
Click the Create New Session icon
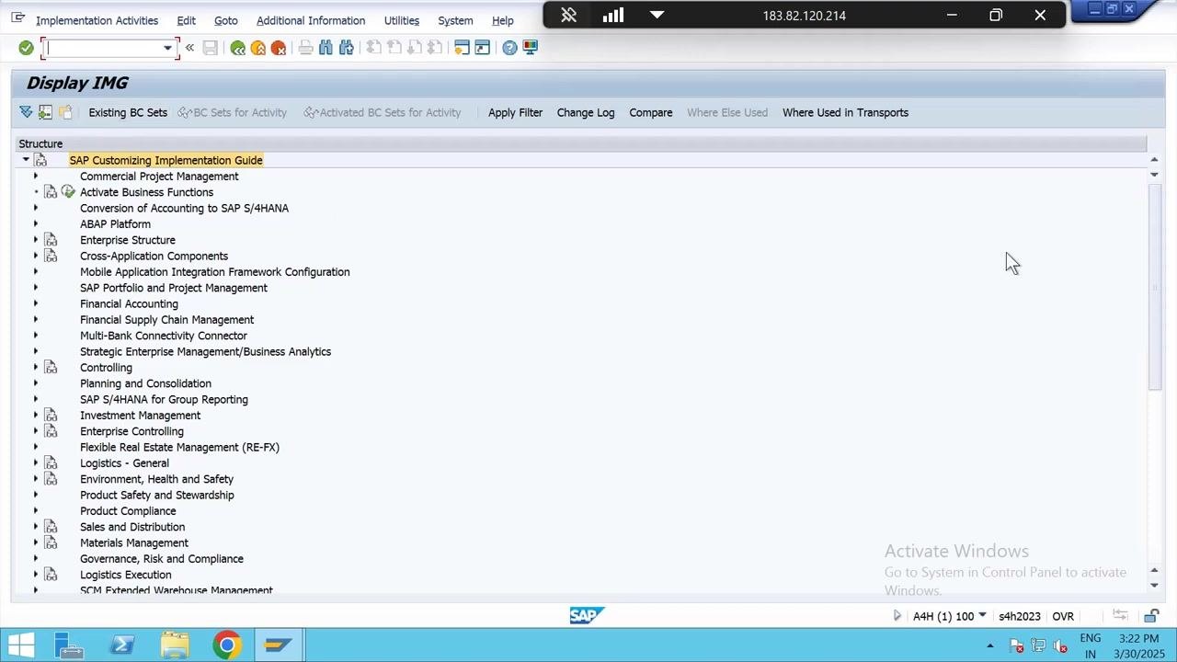tap(462, 48)
